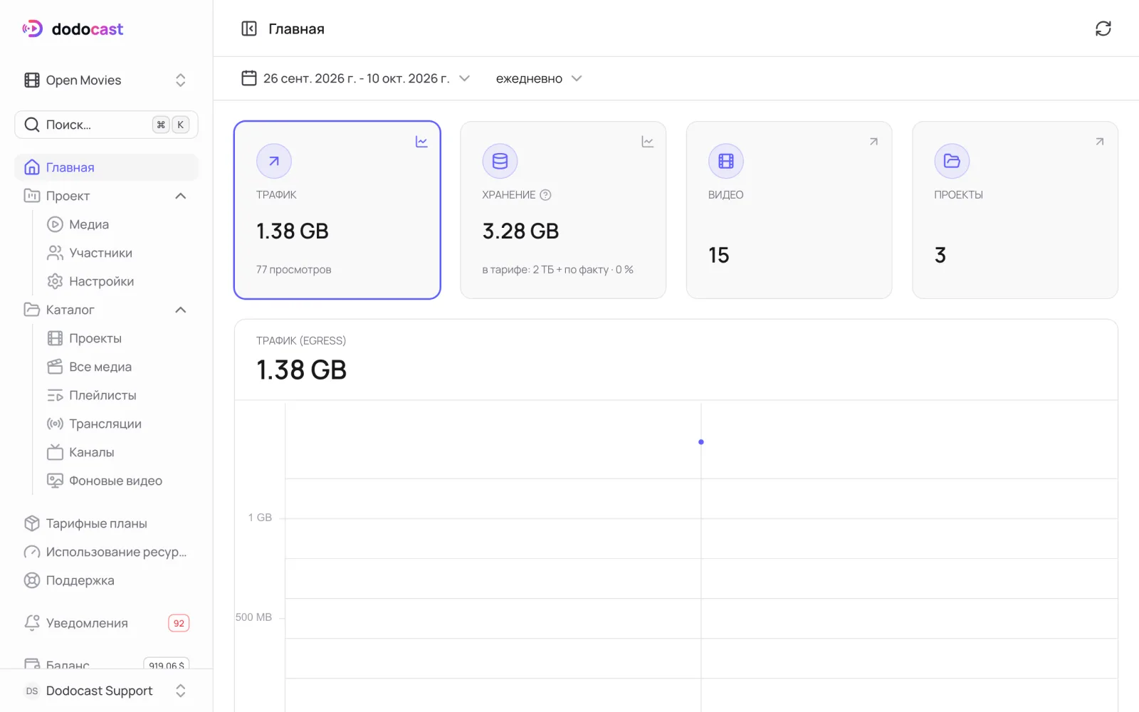Viewport: 1139px width, 712px height.
Task: Refresh the dashboard data
Action: coord(1103,28)
